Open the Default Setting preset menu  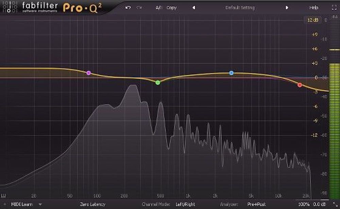[240, 7]
